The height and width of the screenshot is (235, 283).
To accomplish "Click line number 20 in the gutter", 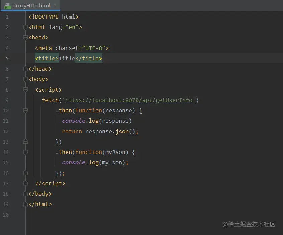I will [6, 215].
